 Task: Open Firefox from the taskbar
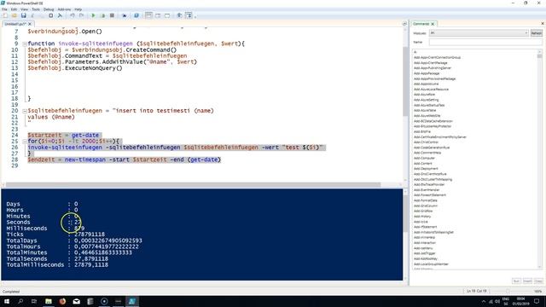coord(62,301)
